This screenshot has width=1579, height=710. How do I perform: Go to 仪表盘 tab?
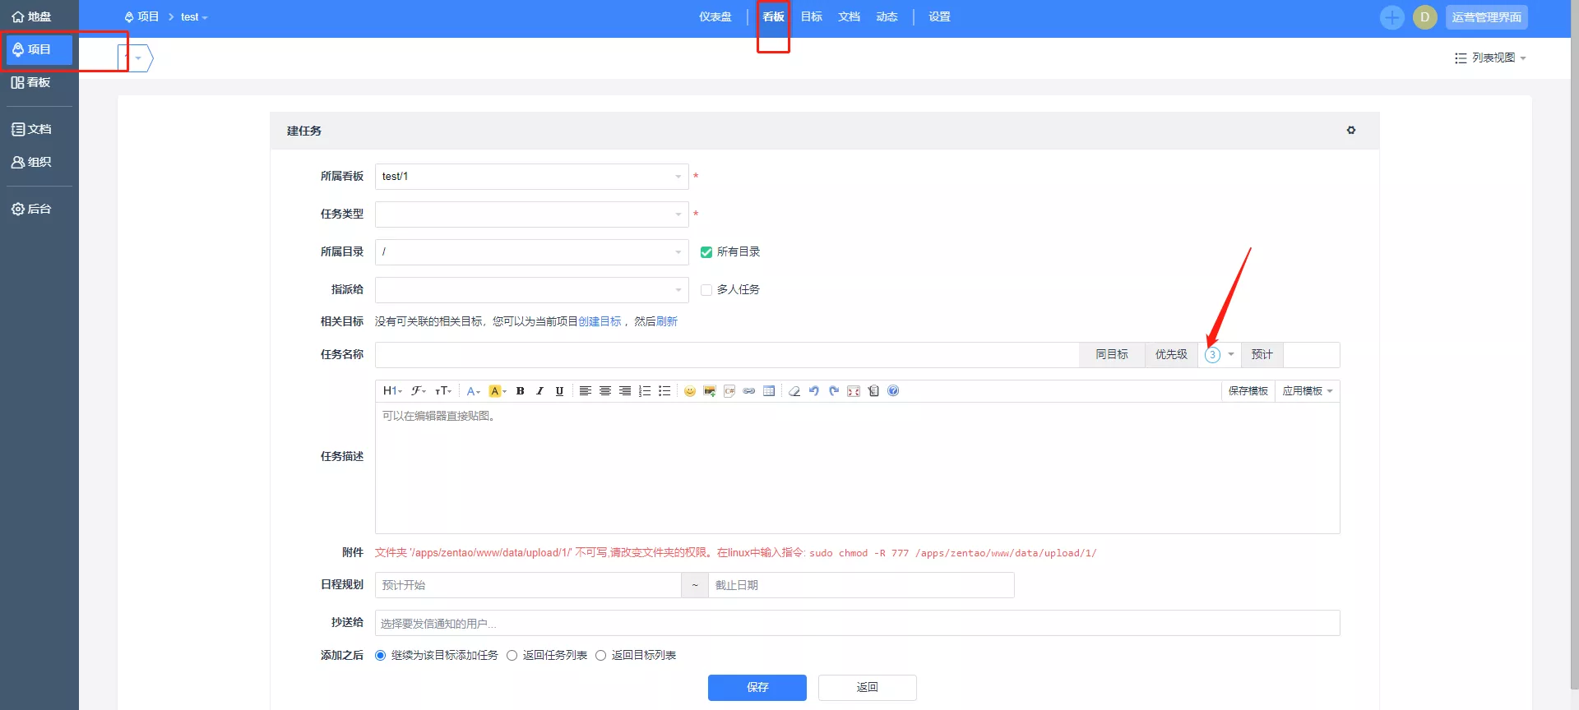point(715,17)
